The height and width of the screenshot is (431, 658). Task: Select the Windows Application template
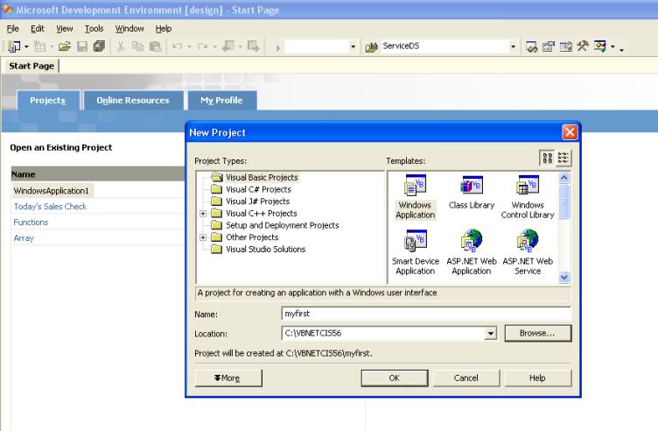(415, 197)
